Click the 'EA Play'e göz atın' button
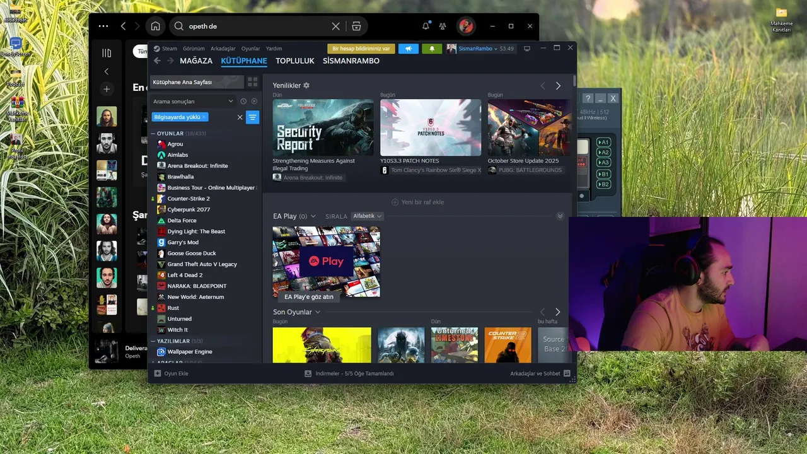 (309, 296)
